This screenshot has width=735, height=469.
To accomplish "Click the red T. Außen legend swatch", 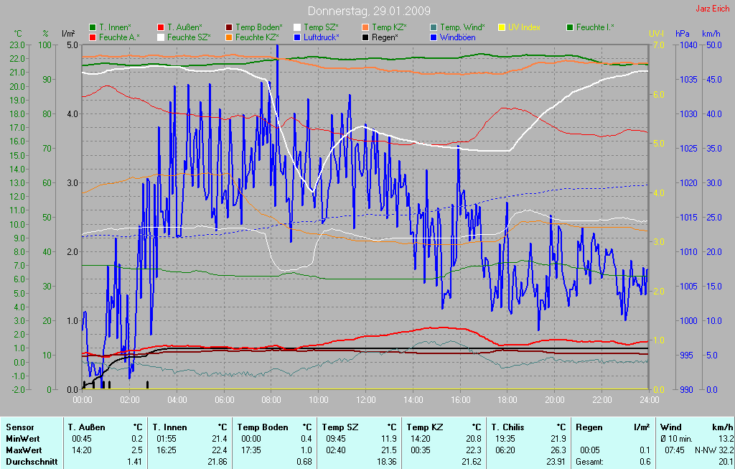I will point(161,27).
